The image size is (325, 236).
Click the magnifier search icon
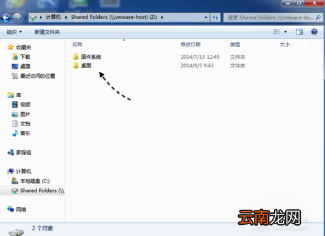coord(318,18)
